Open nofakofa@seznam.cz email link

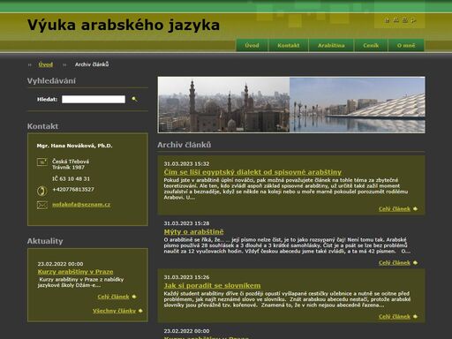point(81,205)
